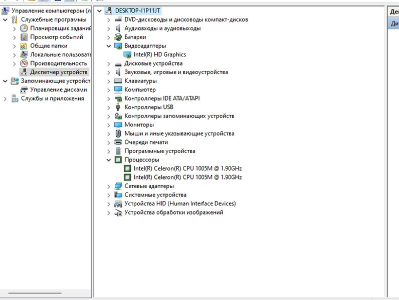Click the Программные устройства icon
This screenshot has height=300, width=399.
[118, 151]
